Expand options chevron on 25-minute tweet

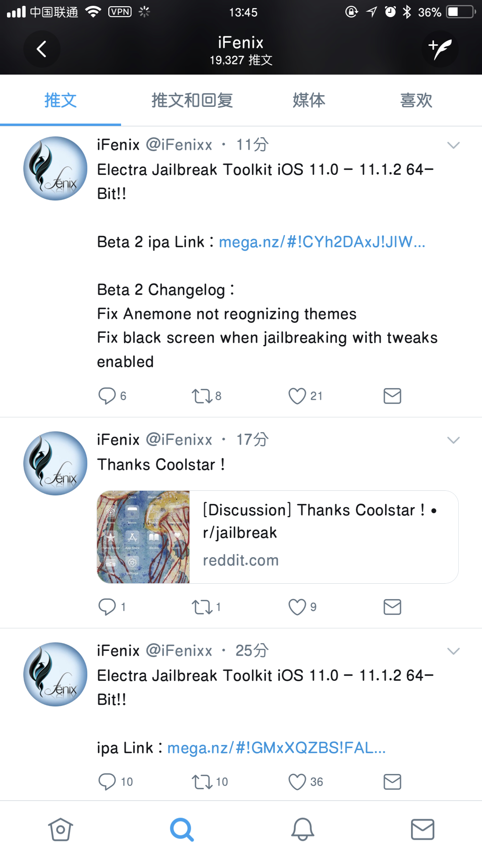coord(453,651)
